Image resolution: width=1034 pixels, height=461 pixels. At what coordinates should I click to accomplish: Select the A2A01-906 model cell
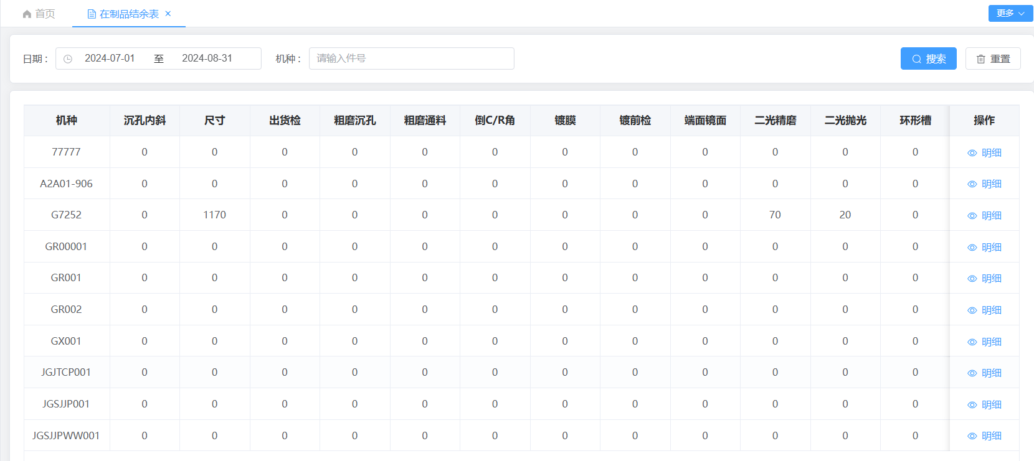pyautogui.click(x=66, y=184)
